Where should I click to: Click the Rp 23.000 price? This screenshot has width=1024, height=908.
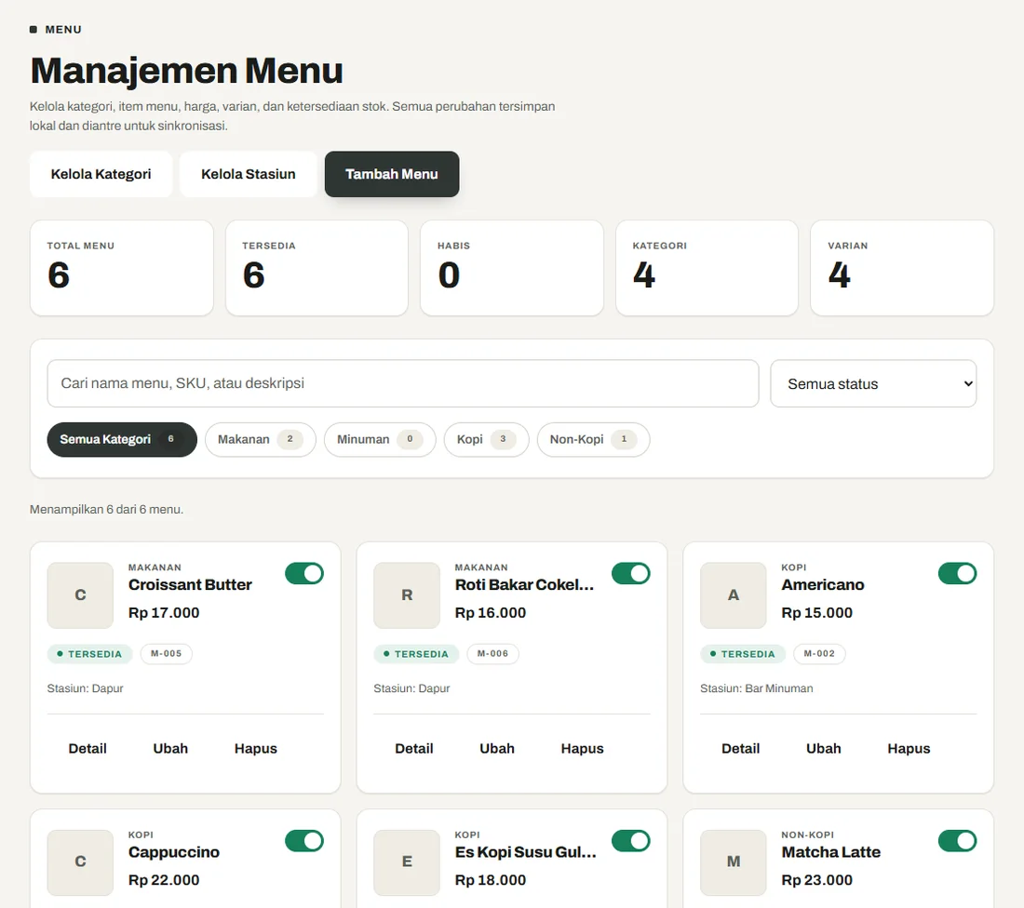[x=817, y=880]
